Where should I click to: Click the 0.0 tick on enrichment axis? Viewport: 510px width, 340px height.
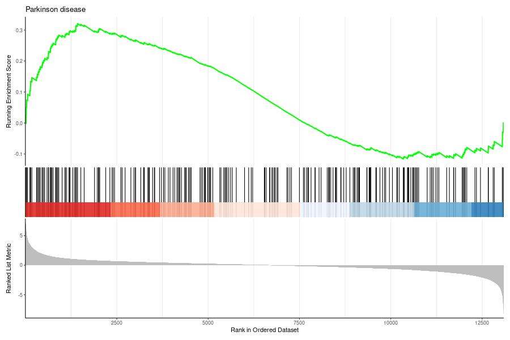[x=19, y=124]
